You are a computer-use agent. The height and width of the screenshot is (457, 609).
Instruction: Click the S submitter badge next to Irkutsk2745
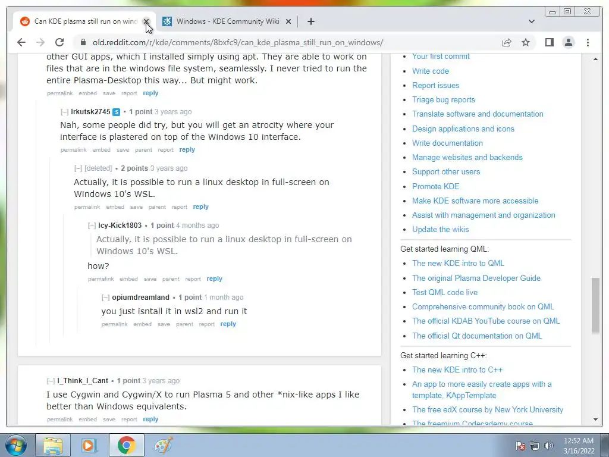pyautogui.click(x=116, y=112)
